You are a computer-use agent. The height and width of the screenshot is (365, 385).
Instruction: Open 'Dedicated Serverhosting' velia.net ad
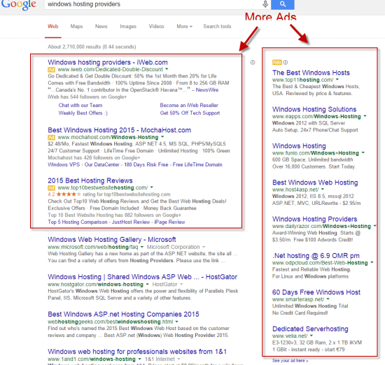tap(310, 329)
